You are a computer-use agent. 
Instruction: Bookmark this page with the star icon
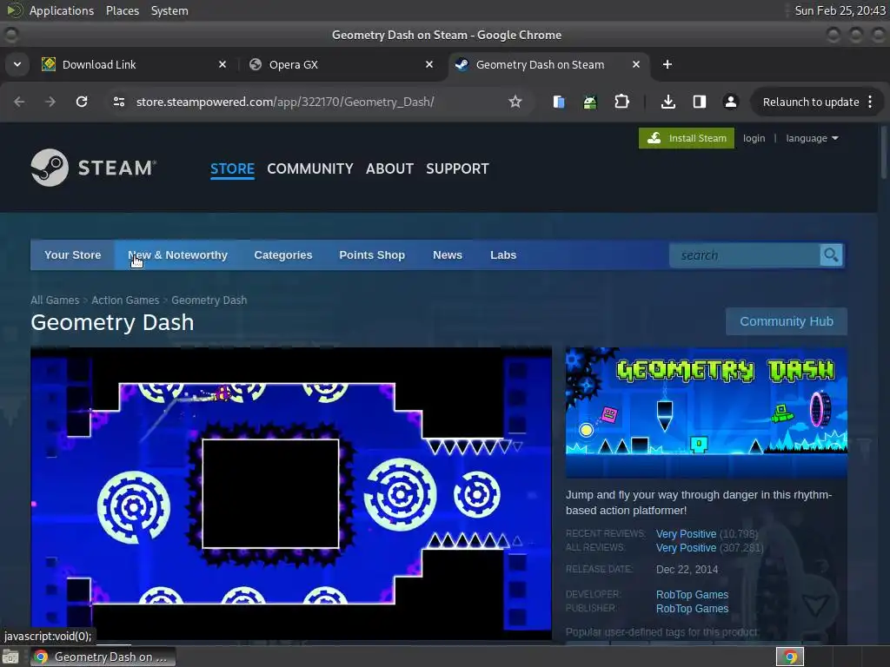pyautogui.click(x=515, y=102)
